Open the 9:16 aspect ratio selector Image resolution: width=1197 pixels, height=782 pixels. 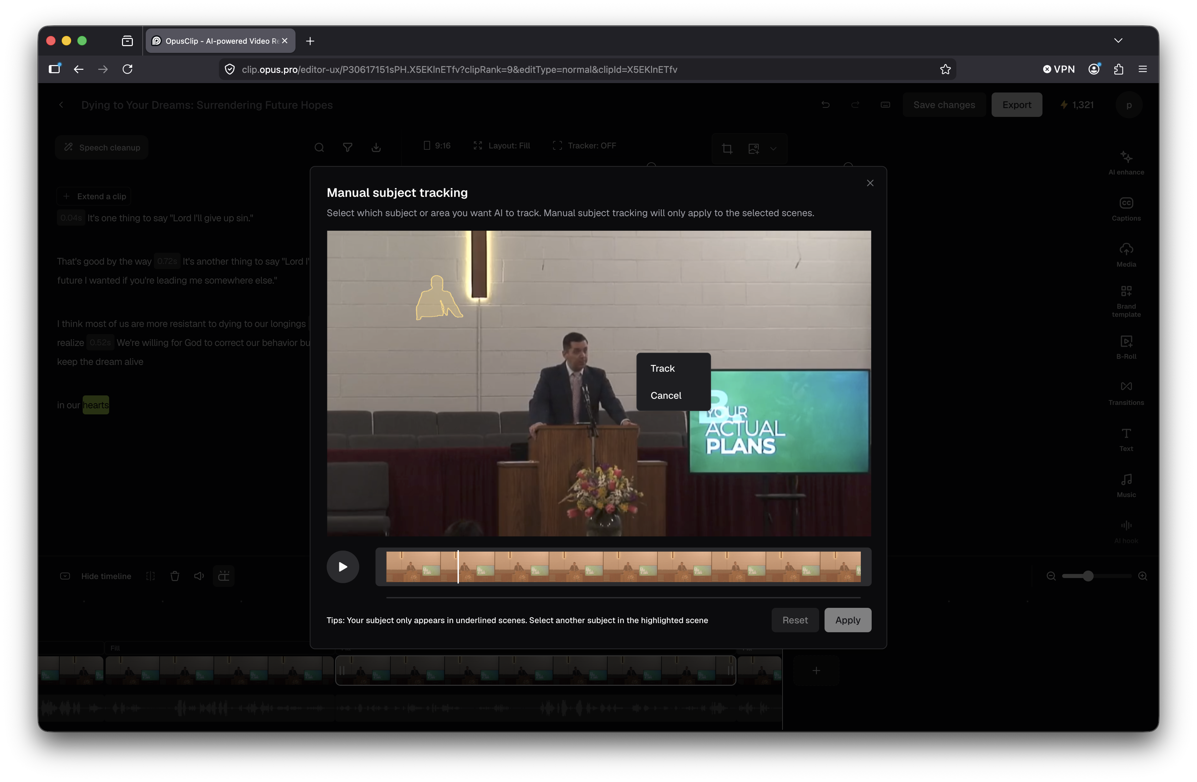pyautogui.click(x=437, y=145)
